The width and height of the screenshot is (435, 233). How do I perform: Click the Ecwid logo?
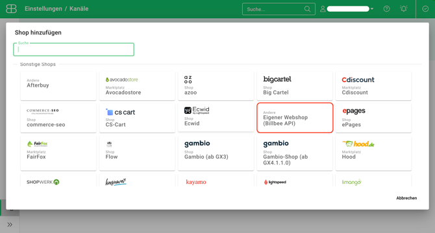click(197, 110)
